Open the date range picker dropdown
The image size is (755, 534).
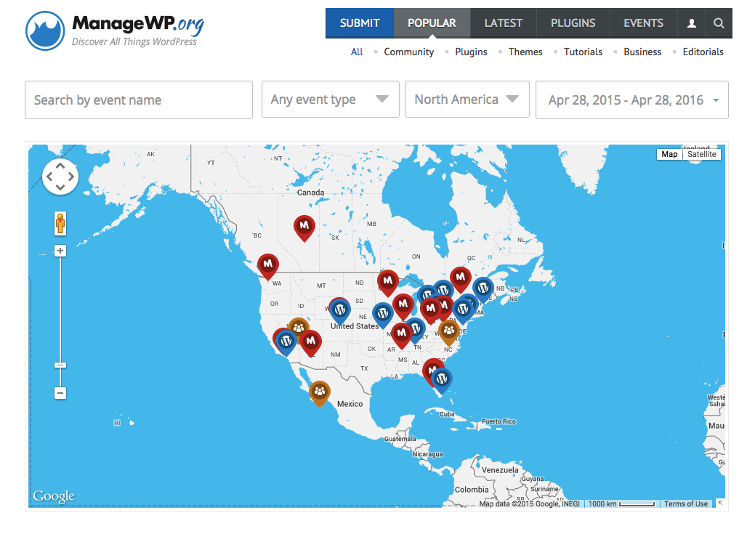pyautogui.click(x=631, y=100)
